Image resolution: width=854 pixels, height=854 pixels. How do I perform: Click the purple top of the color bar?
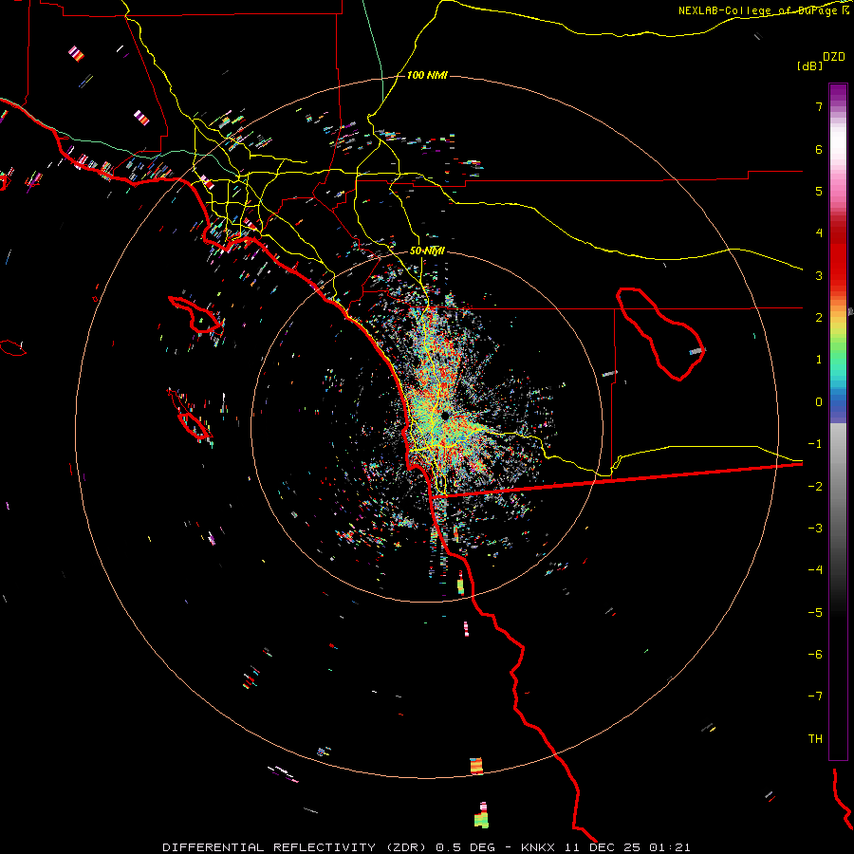click(838, 93)
